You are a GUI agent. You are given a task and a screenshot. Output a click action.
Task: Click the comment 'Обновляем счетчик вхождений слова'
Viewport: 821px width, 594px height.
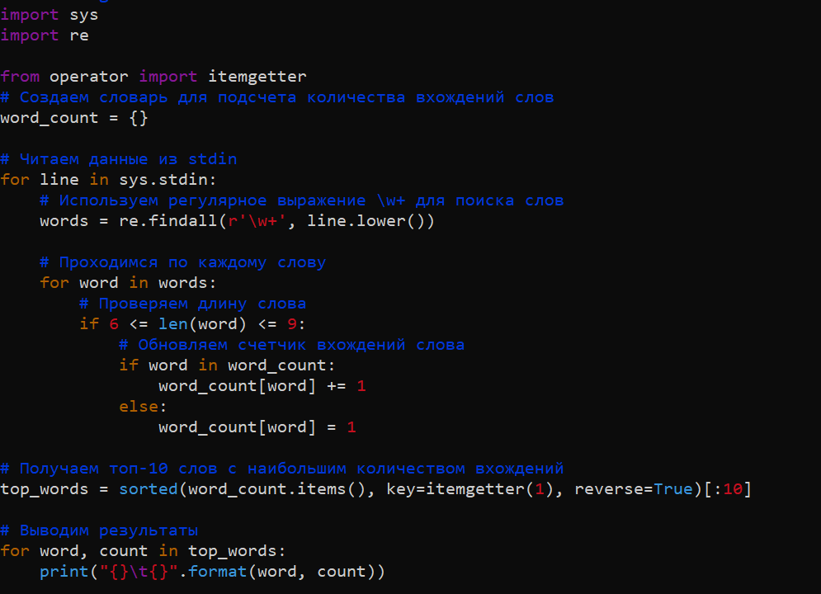(x=291, y=345)
